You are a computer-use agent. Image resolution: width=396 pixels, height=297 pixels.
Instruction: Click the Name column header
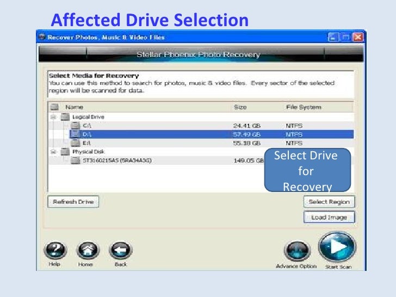pos(74,107)
